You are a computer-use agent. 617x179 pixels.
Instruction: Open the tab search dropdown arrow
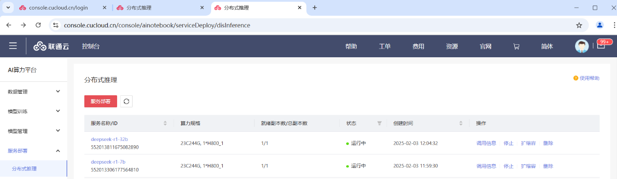click(8, 8)
